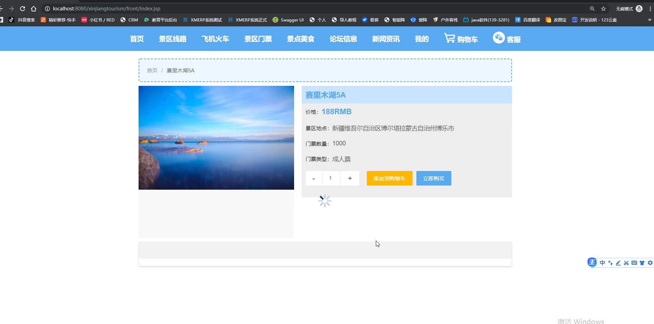Image resolution: width=654 pixels, height=324 pixels.
Task: Open the Chrome three-dot menu
Action: pyautogui.click(x=650, y=9)
